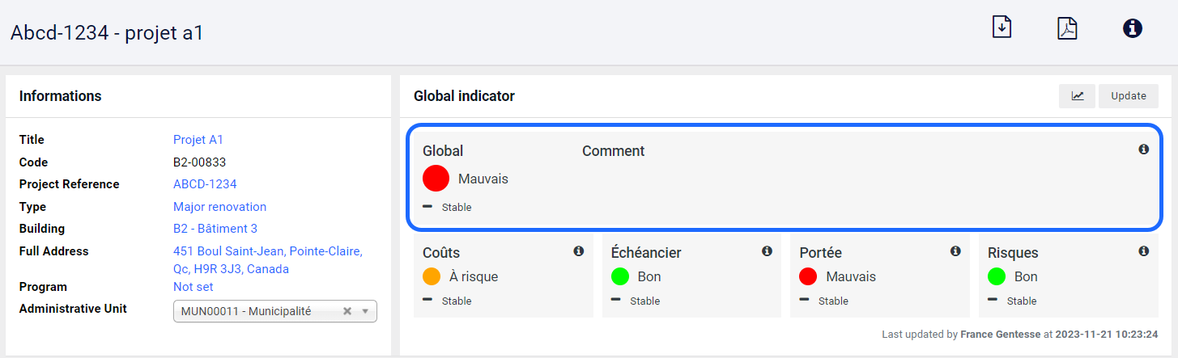Open the trend chart icon button

tap(1077, 96)
